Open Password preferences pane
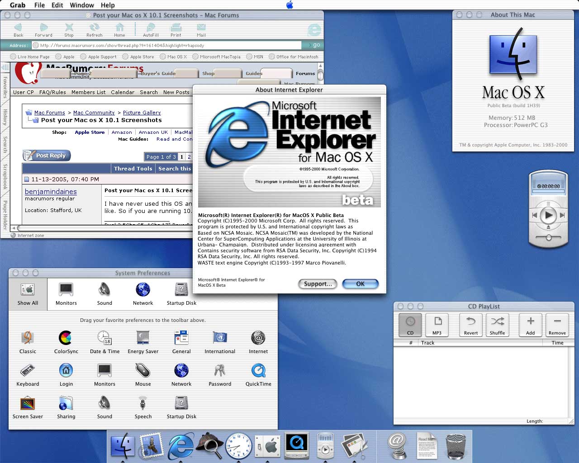Screen dimensions: 579x463 pos(220,374)
